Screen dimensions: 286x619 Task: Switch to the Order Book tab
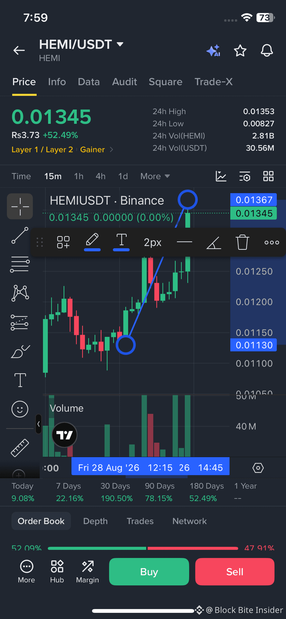pyautogui.click(x=41, y=521)
